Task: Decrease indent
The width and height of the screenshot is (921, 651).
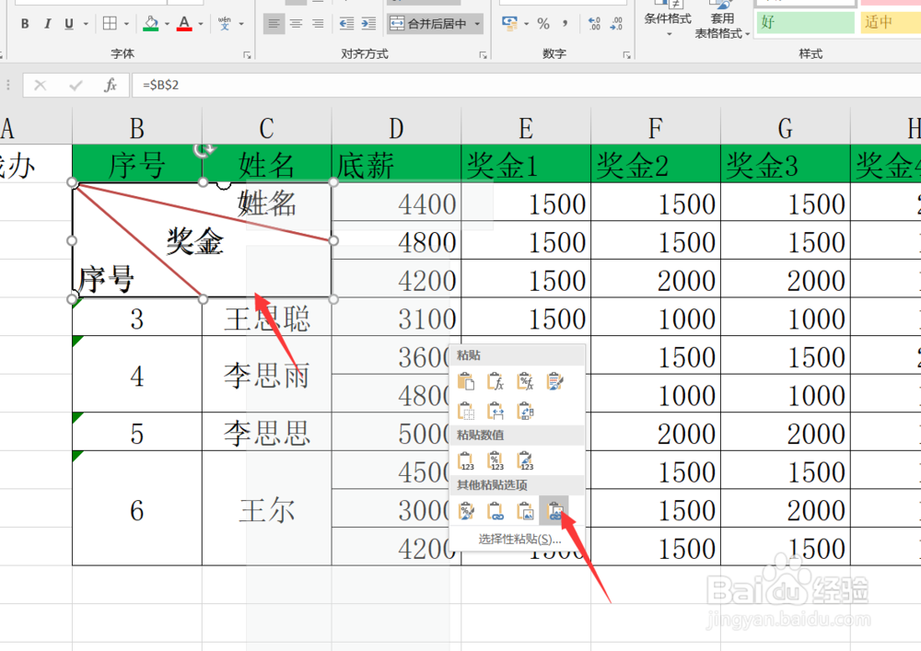Action: [346, 24]
